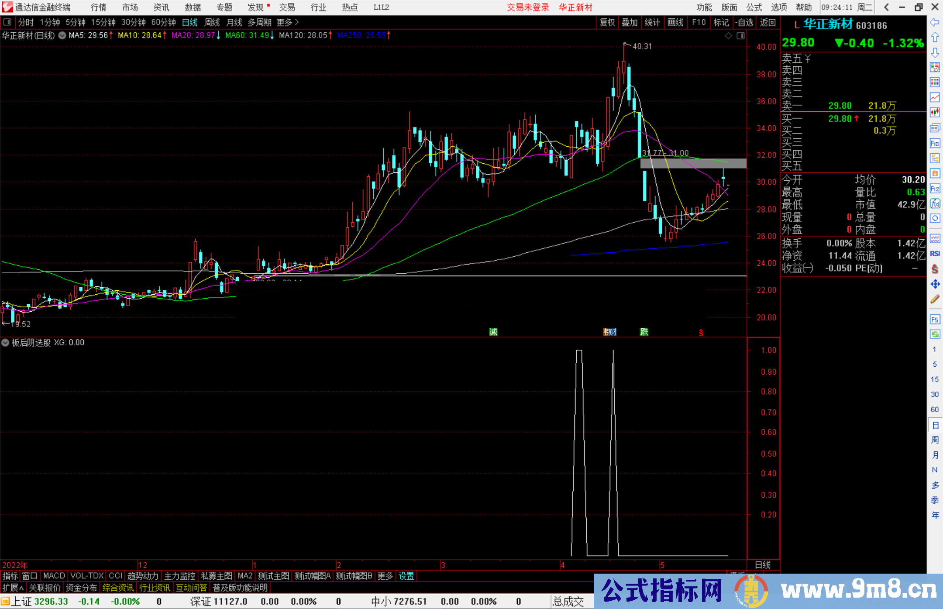Click the left arrow back icon in sidebar
Viewport: 943px width, 609px height.
click(935, 22)
